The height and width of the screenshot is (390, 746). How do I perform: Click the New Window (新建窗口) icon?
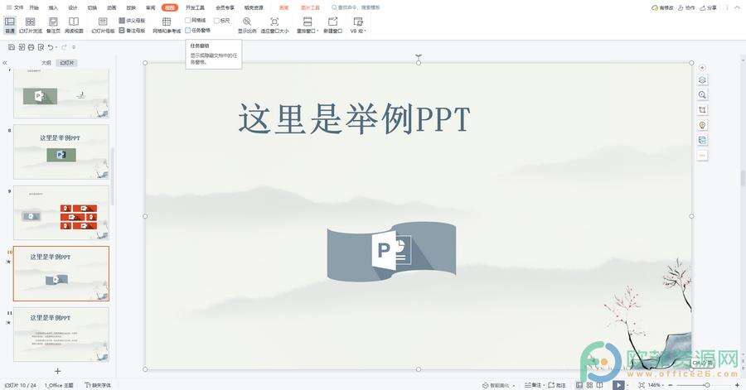332,22
